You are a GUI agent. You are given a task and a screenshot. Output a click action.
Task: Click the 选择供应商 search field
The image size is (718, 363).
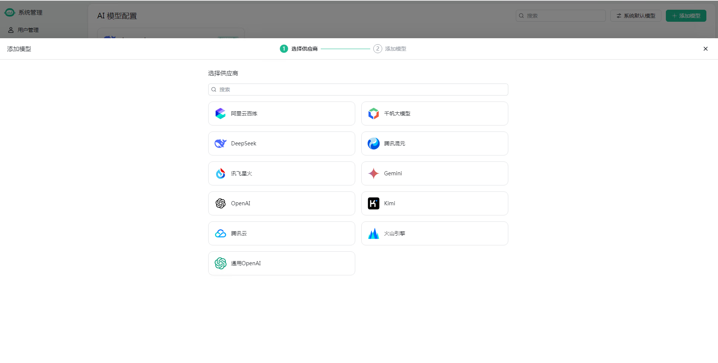(358, 90)
